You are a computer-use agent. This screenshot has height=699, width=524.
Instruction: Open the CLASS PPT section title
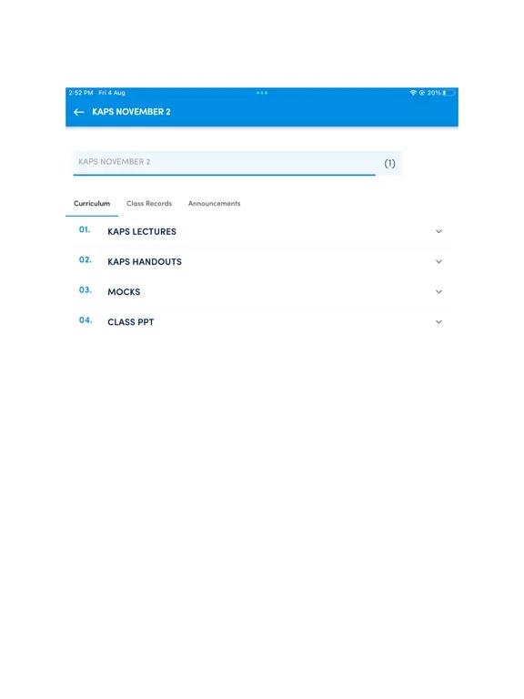pyautogui.click(x=131, y=322)
